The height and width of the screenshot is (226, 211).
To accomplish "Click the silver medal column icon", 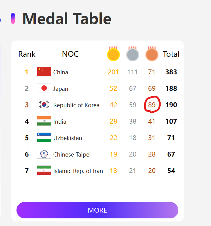I will (x=133, y=54).
